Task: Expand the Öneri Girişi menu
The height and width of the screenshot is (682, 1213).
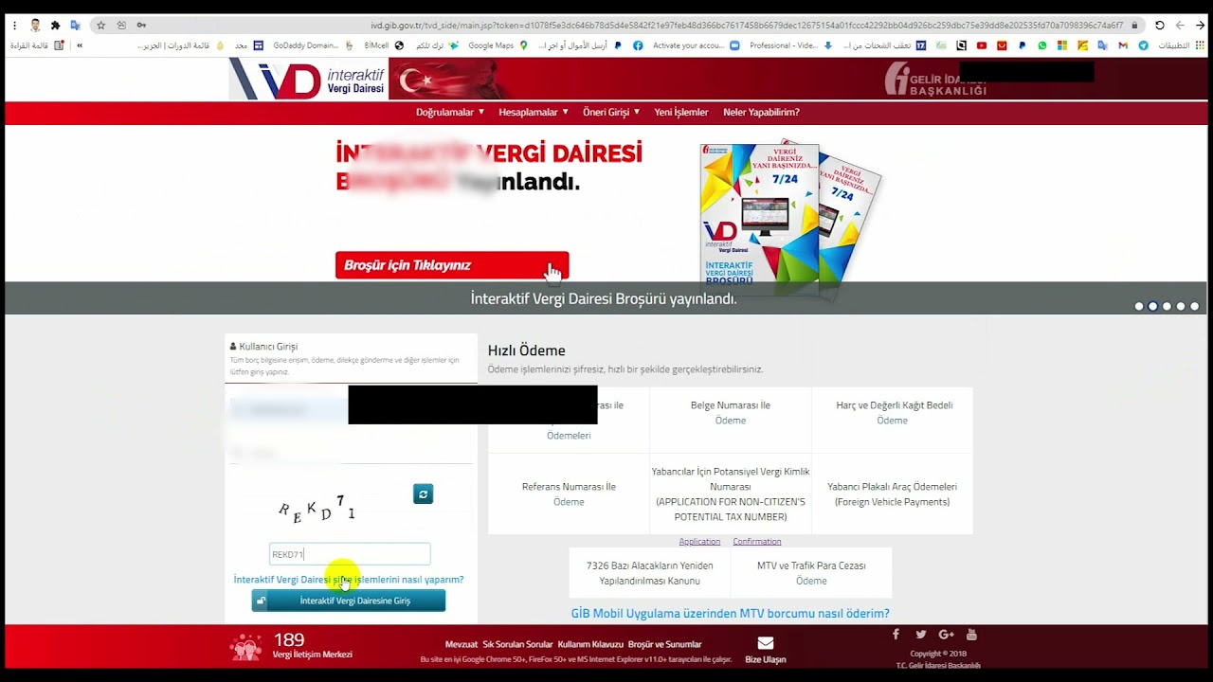Action: 611,112
